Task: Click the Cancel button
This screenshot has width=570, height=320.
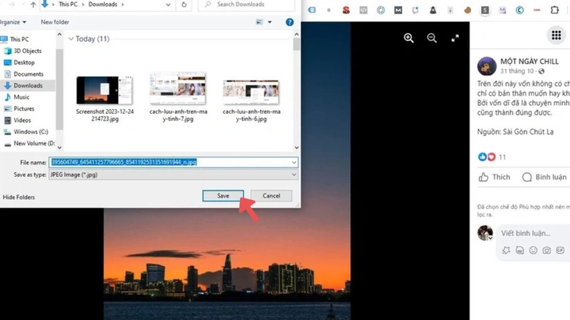Action: 272,196
